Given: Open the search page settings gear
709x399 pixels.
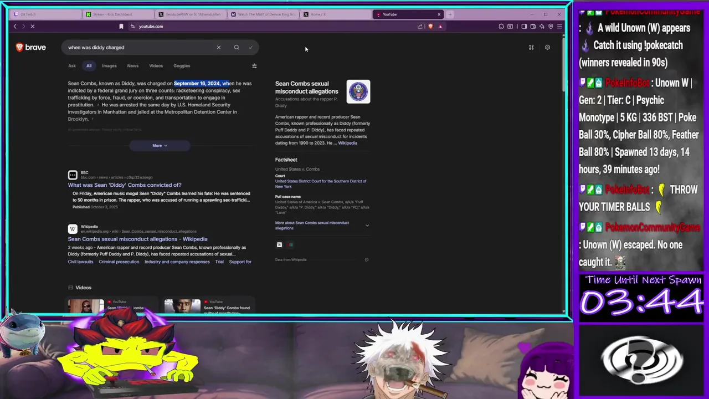Looking at the screenshot, I should pyautogui.click(x=547, y=47).
